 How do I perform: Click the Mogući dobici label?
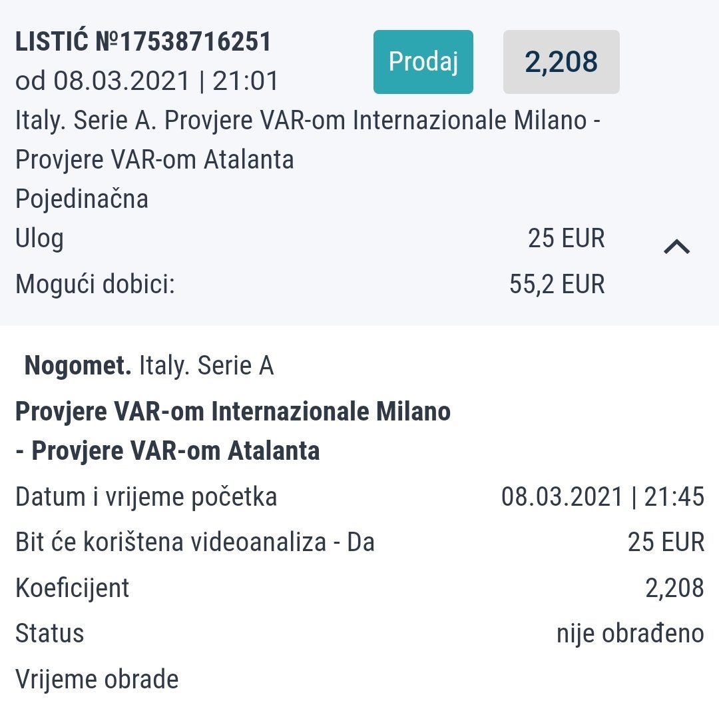(x=95, y=284)
